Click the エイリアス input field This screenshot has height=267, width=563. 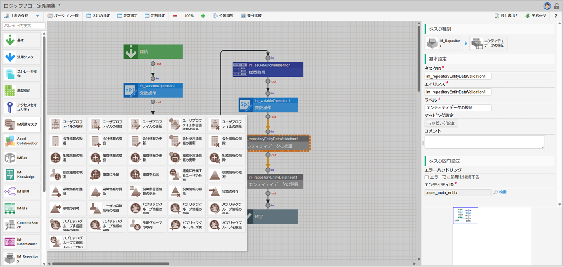tap(458, 92)
